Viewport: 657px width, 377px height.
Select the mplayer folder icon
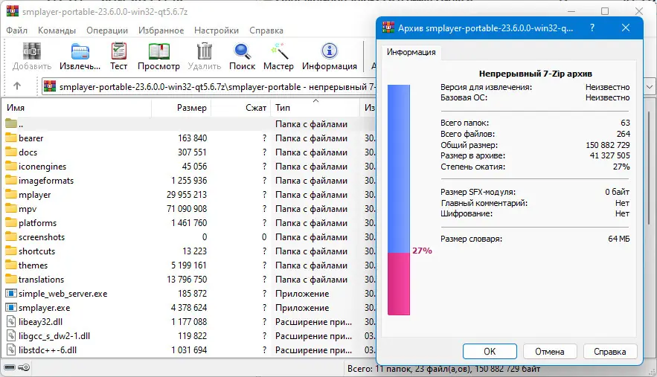coord(11,194)
